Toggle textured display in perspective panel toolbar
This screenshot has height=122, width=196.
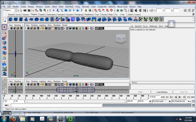77,28
